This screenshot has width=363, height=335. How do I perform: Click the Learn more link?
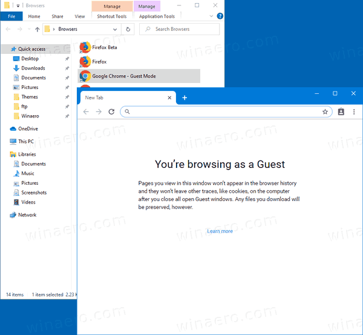click(x=220, y=231)
